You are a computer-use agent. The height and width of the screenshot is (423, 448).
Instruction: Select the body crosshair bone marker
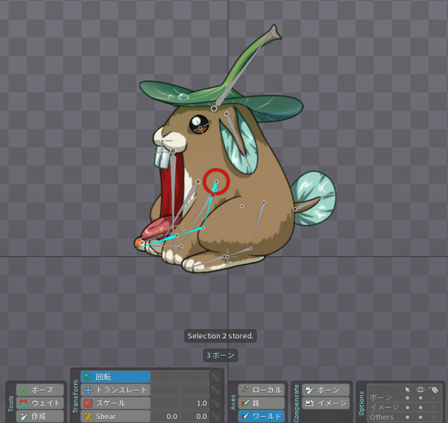click(242, 205)
